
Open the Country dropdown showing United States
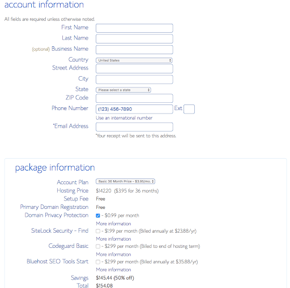click(x=134, y=60)
